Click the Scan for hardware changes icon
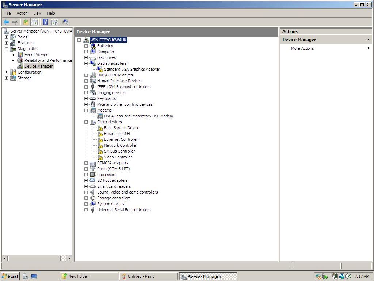Image resolution: width=374 pixels, height=281 pixels. pos(65,22)
